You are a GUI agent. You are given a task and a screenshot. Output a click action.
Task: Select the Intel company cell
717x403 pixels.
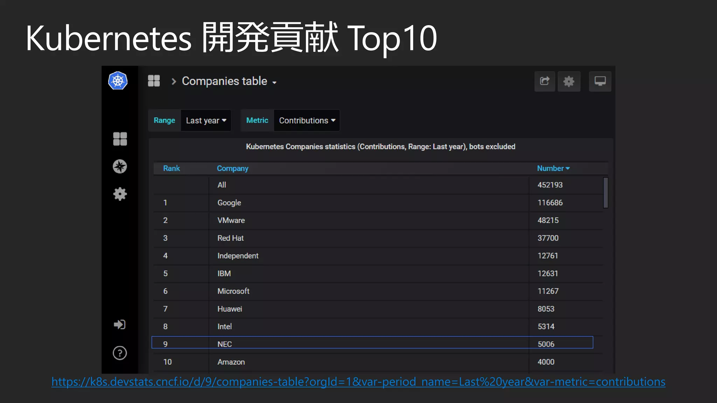[369, 326]
